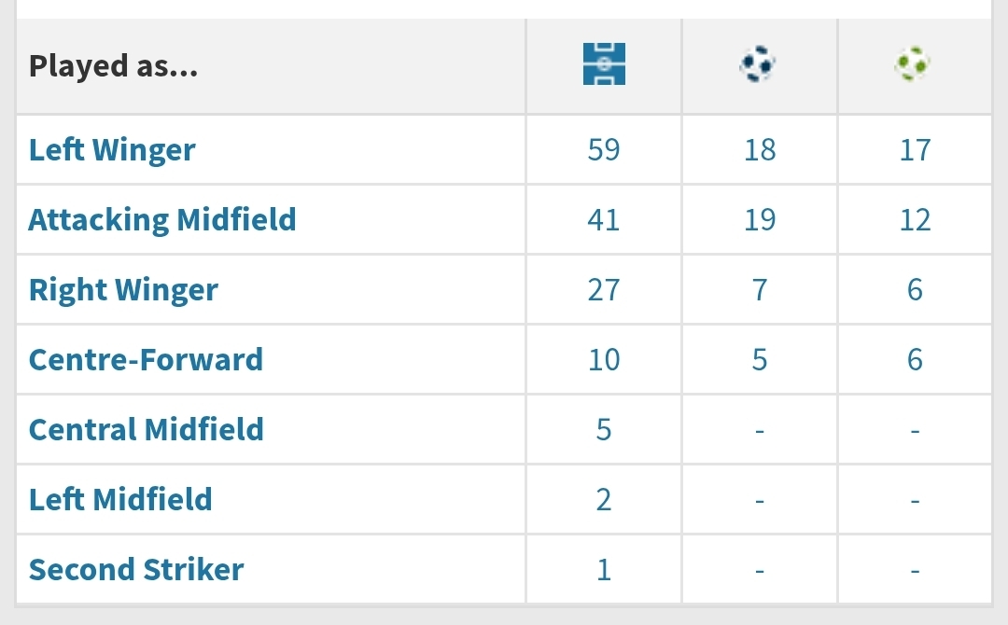Click the football pitch appearances icon

604,63
